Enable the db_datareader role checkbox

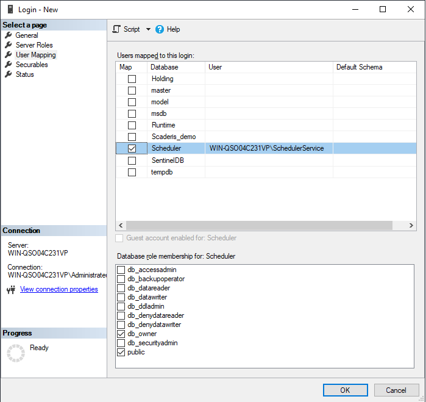121,288
